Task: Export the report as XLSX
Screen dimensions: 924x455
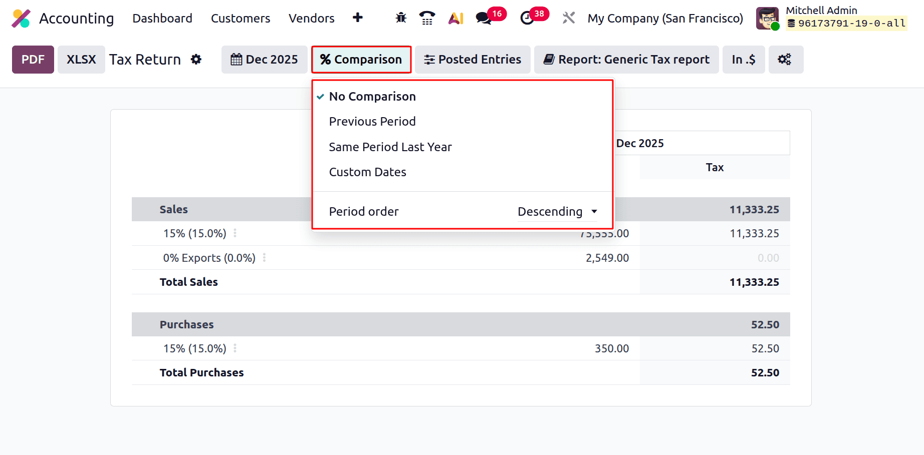Action: click(81, 60)
